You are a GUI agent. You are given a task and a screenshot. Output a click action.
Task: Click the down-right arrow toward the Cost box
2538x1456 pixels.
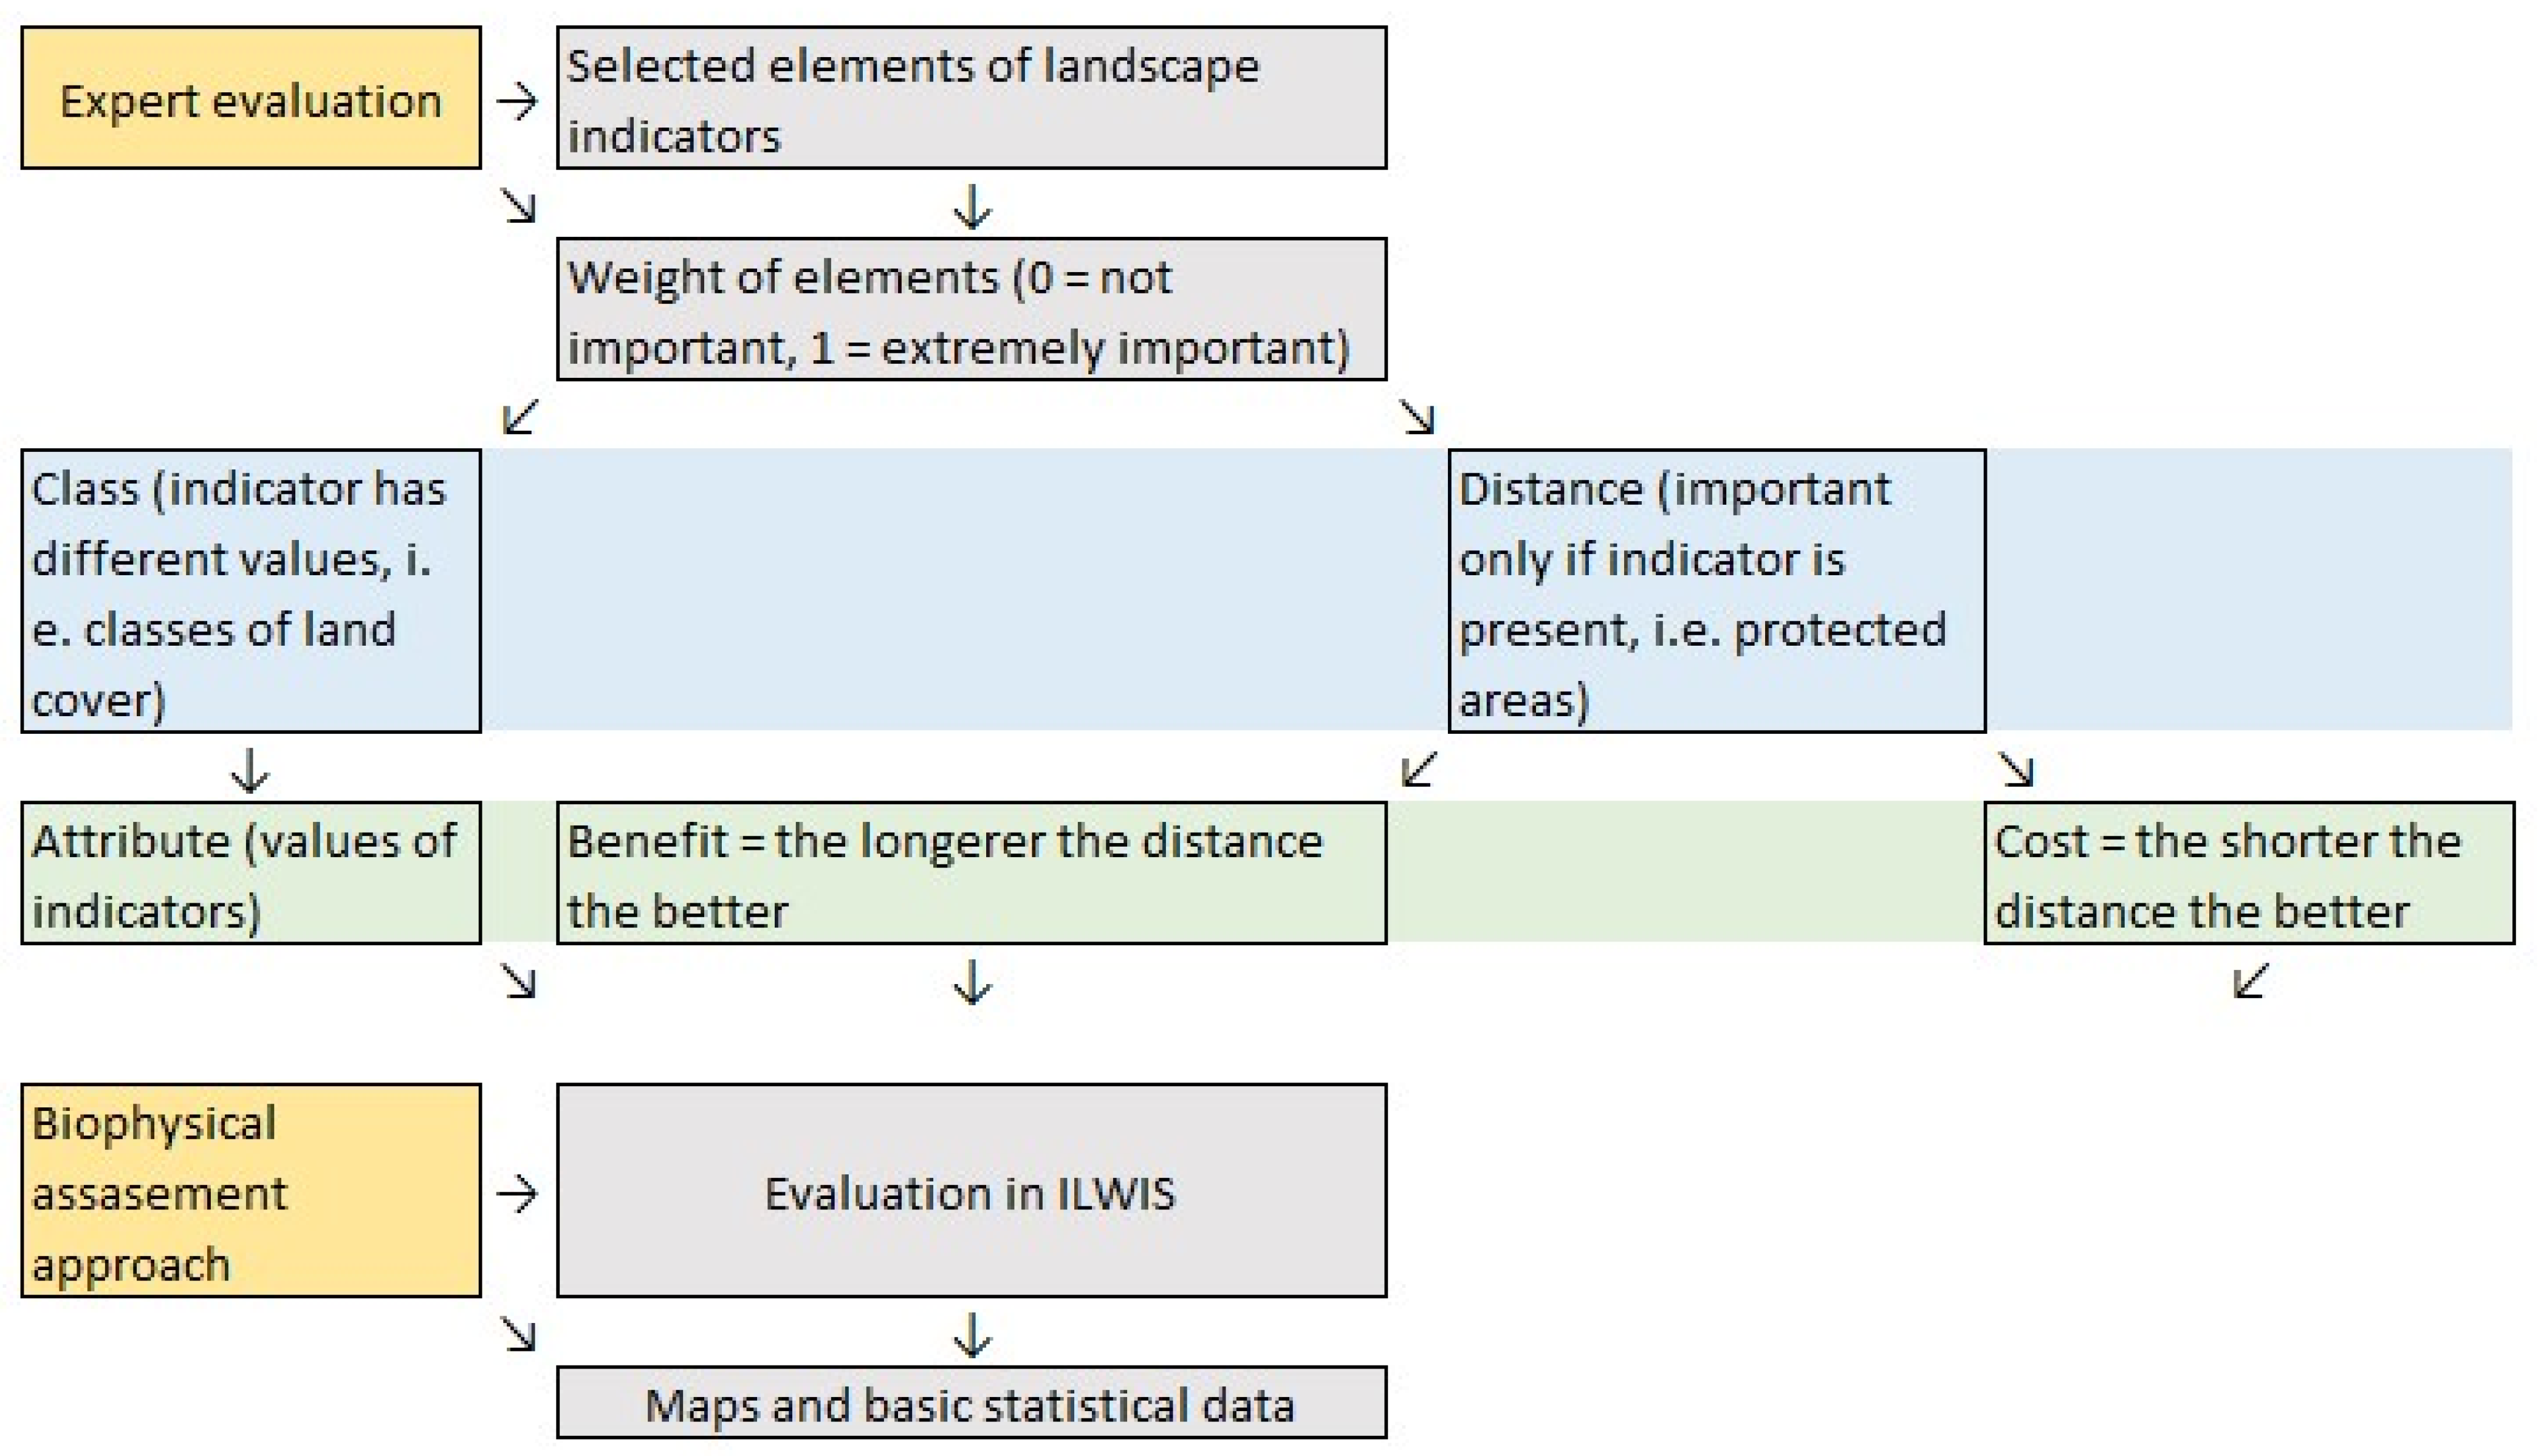tap(2016, 768)
